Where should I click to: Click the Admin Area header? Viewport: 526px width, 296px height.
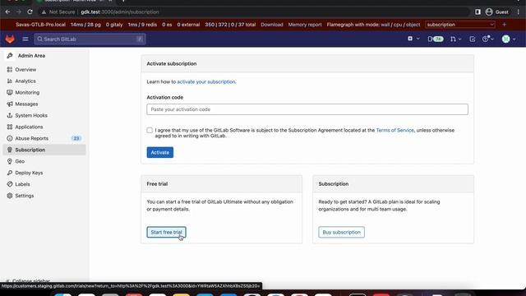[31, 56]
